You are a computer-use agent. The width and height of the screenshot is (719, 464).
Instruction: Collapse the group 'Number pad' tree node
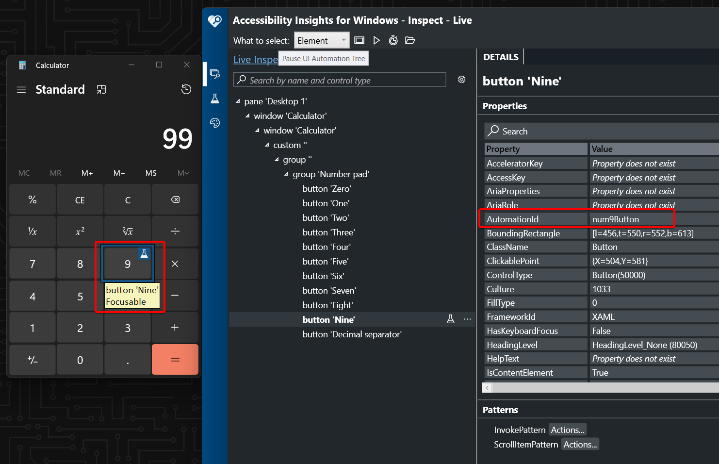[x=286, y=174]
